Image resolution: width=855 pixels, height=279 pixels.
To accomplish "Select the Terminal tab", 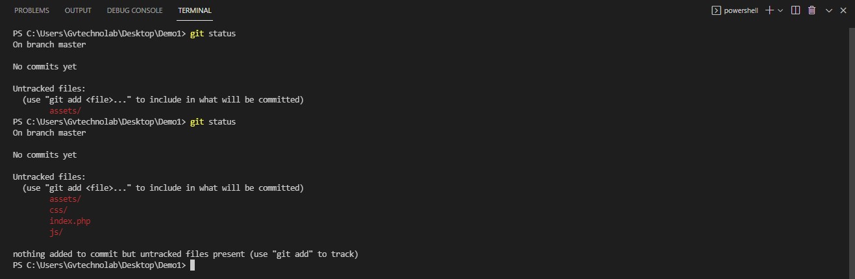I will click(x=195, y=10).
